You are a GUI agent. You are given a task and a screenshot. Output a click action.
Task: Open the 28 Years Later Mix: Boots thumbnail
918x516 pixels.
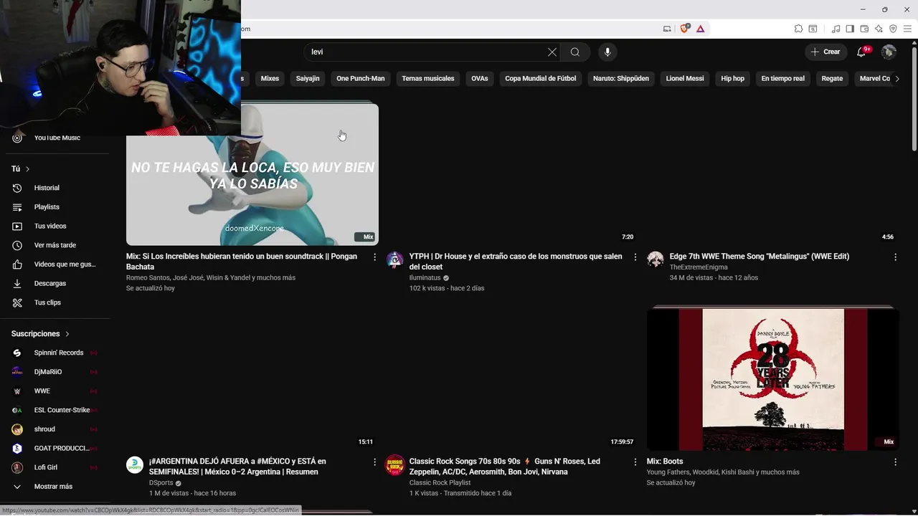773,380
